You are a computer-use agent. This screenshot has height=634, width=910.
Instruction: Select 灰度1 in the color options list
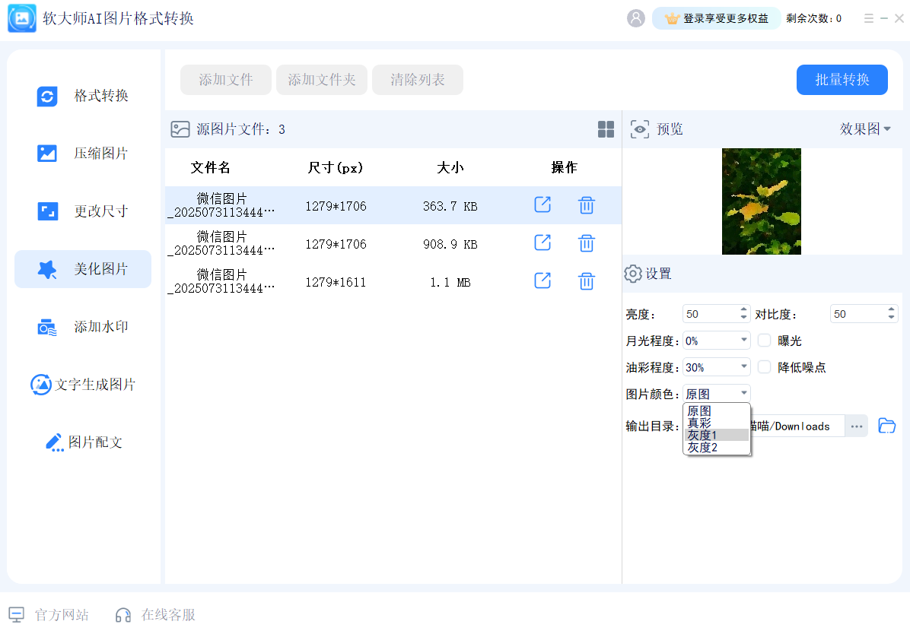pyautogui.click(x=702, y=435)
